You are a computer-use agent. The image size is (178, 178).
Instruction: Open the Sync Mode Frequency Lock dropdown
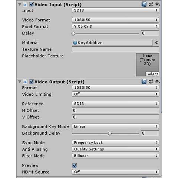point(115,143)
